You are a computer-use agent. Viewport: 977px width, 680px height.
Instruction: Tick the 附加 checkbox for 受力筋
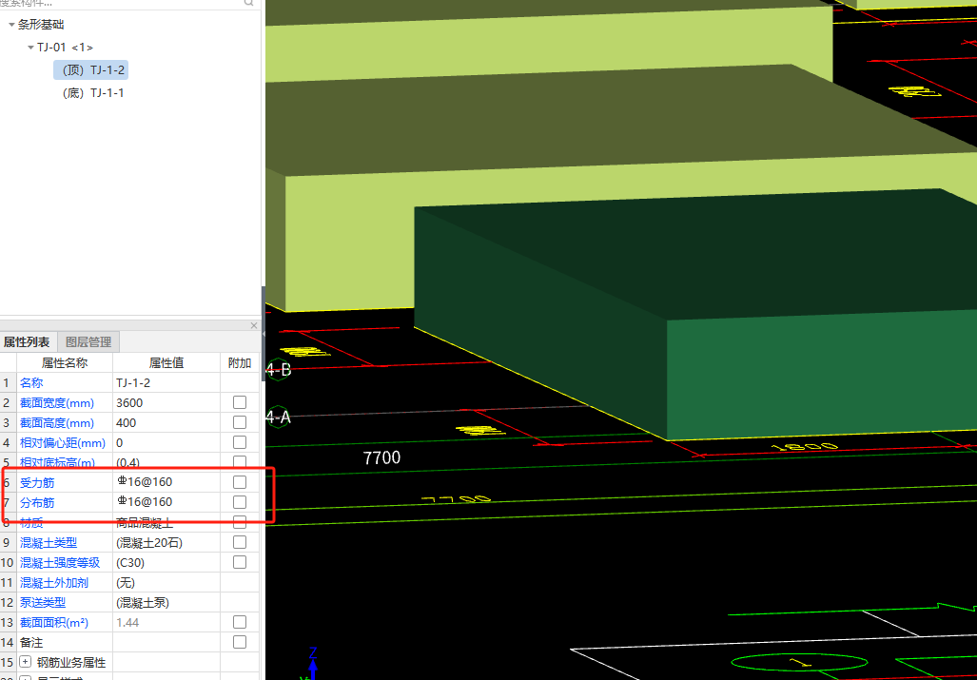240,482
